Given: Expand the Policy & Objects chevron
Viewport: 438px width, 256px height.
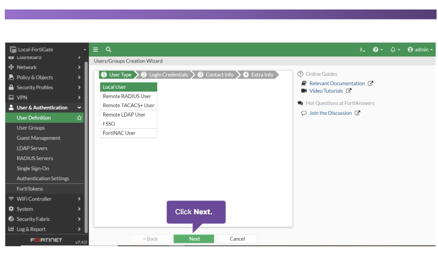Looking at the screenshot, I should tap(79, 77).
